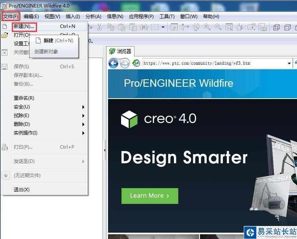Click the binoculars Find icon
Screen dimensions: 297x239
(144, 28)
